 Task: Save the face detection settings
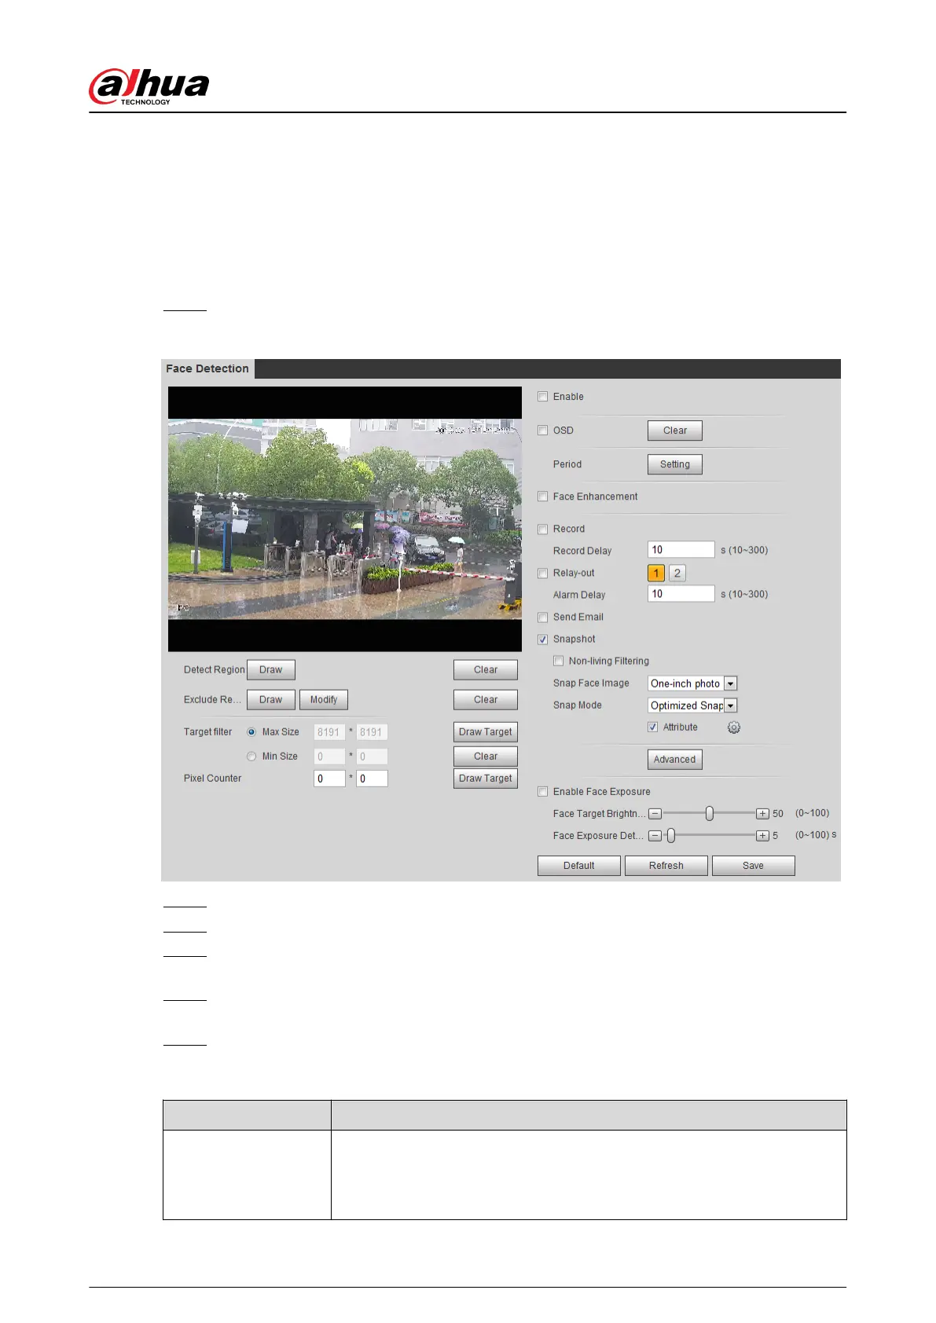coord(754,866)
